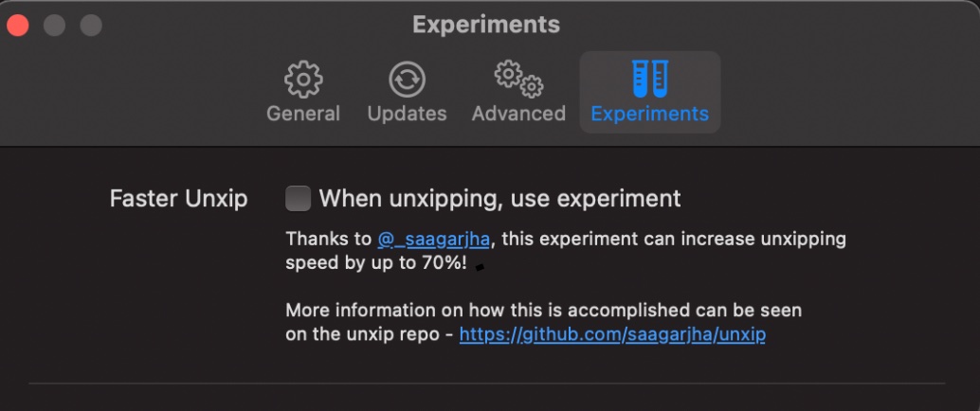Open the Updates tab label

click(407, 114)
